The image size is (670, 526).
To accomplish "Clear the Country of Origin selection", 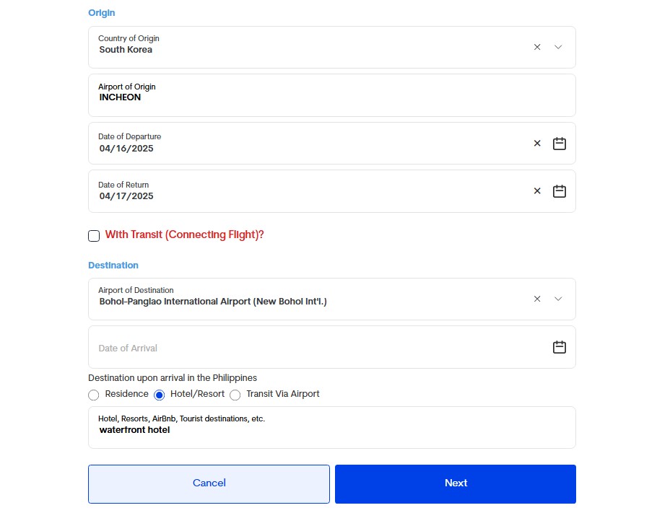I will 537,47.
